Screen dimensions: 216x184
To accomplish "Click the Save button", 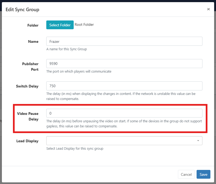I will [203, 174].
